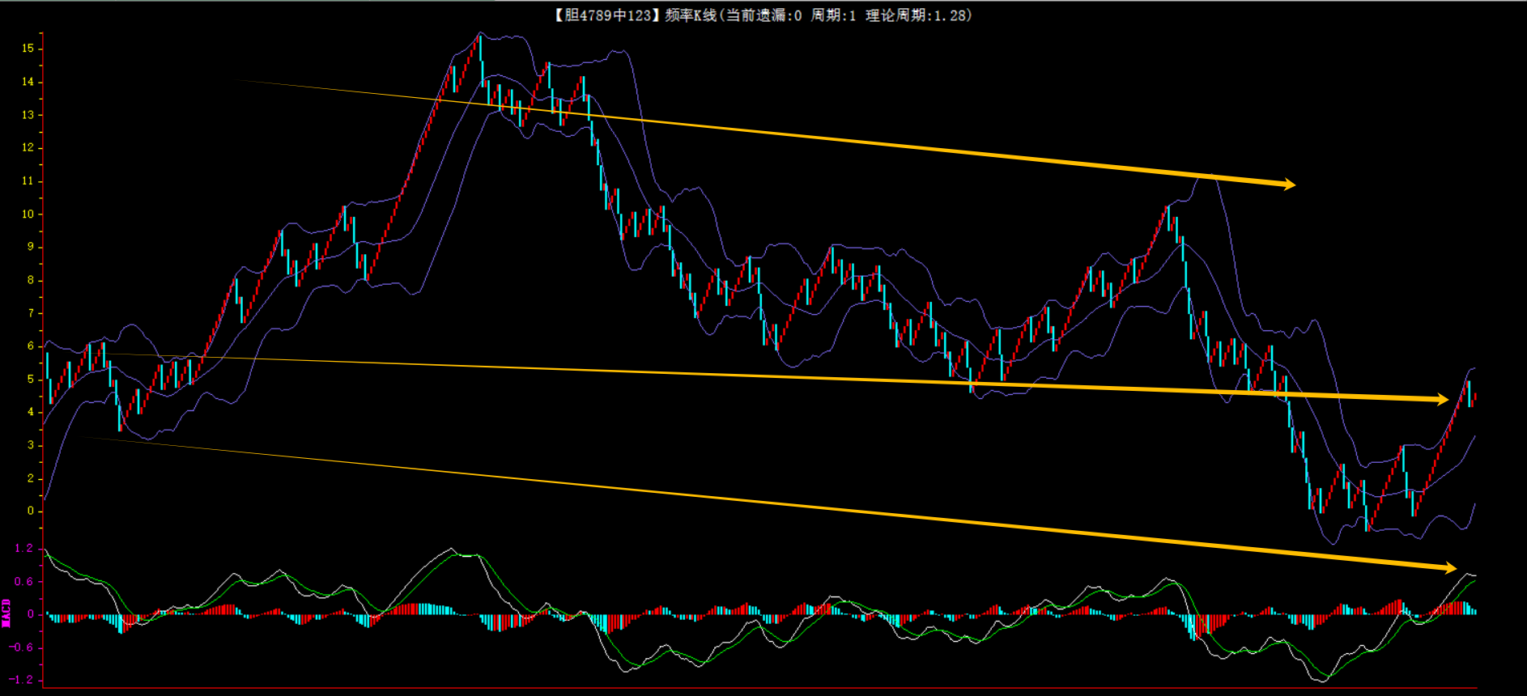The height and width of the screenshot is (696, 1527).
Task: Click the 10 label on the price axis
Action: pos(28,214)
